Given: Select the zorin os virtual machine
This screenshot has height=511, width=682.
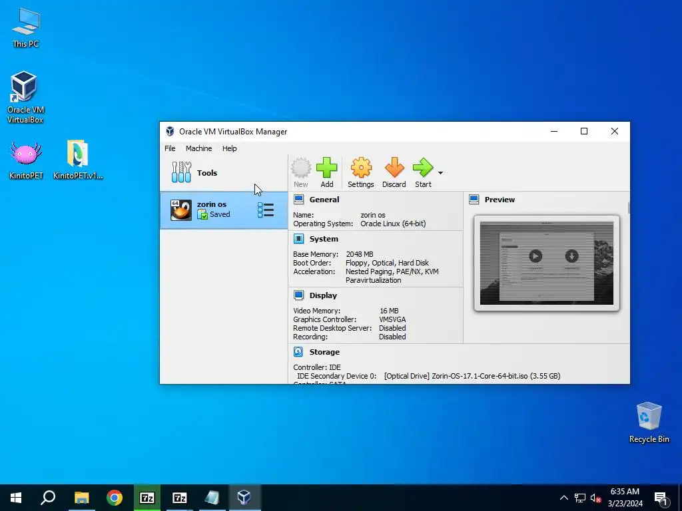Looking at the screenshot, I should 224,210.
